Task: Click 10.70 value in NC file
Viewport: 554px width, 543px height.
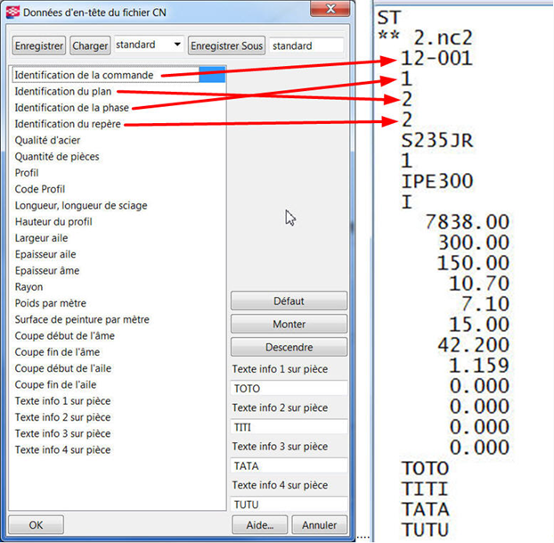Action: [x=479, y=283]
